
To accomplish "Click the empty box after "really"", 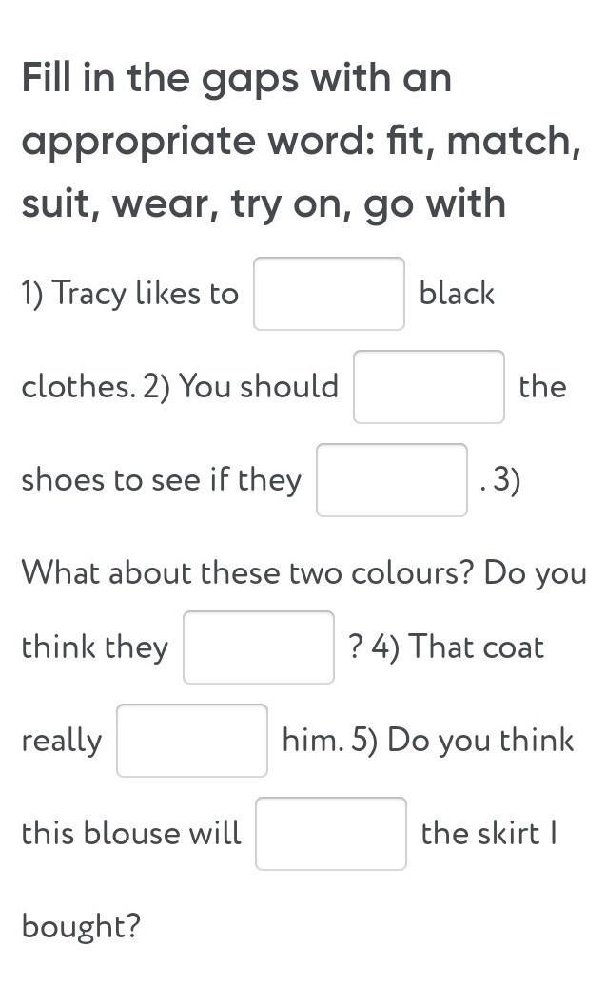I will pos(192,741).
